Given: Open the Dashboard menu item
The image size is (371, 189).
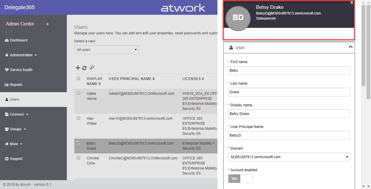Looking at the screenshot, I should 18,40.
